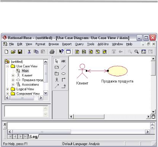This screenshot has height=147, width=158.
Task: Select the Selection arrow tool in toolbox
Action: [57, 61]
